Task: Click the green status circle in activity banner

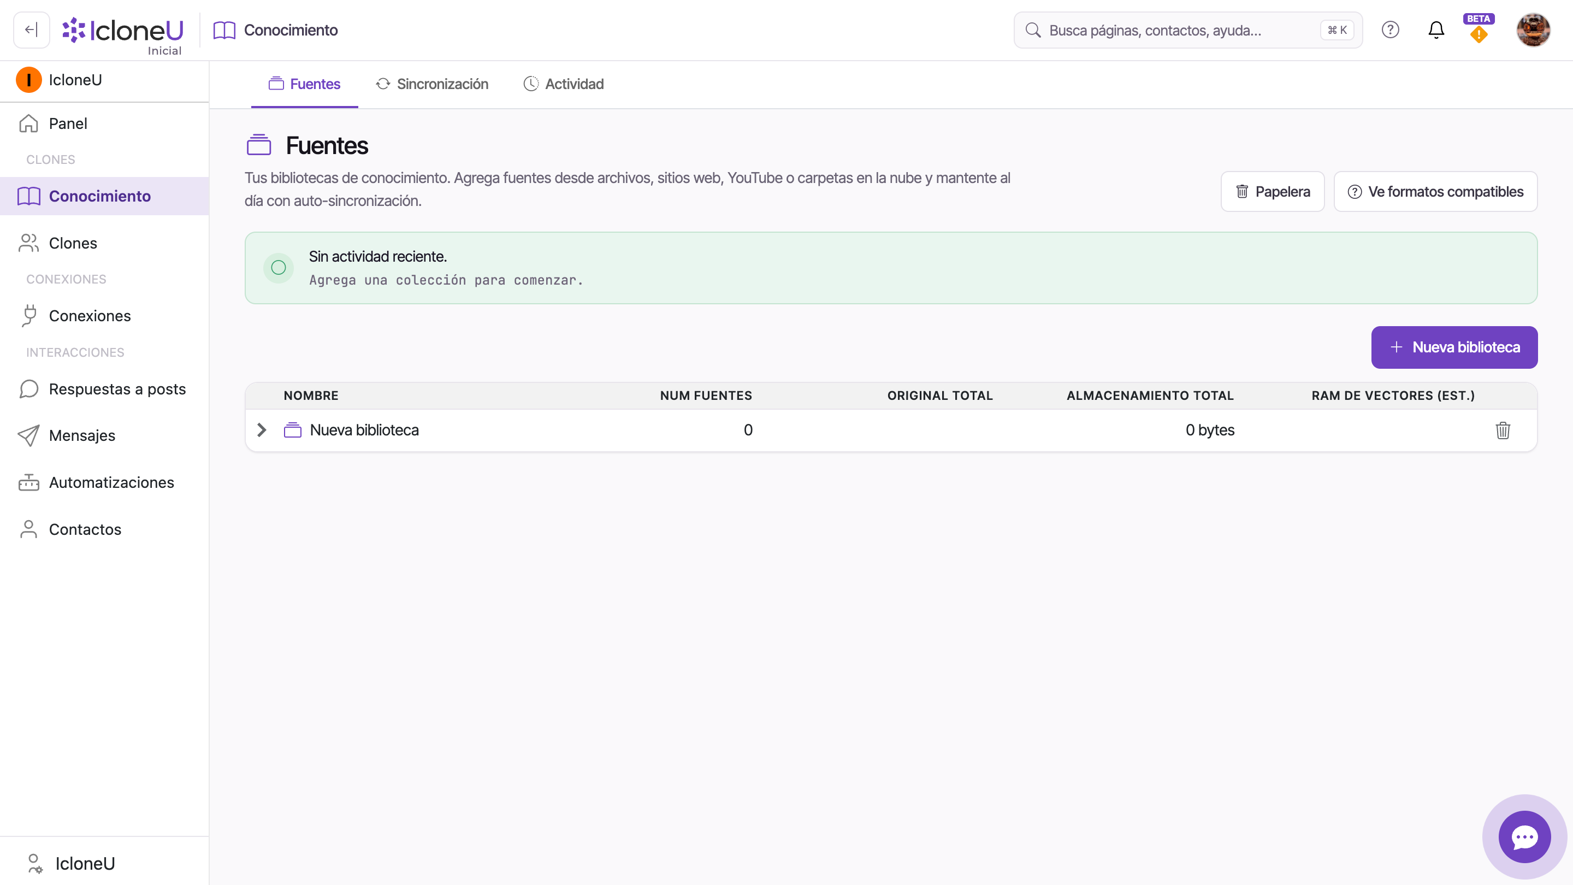Action: point(279,268)
